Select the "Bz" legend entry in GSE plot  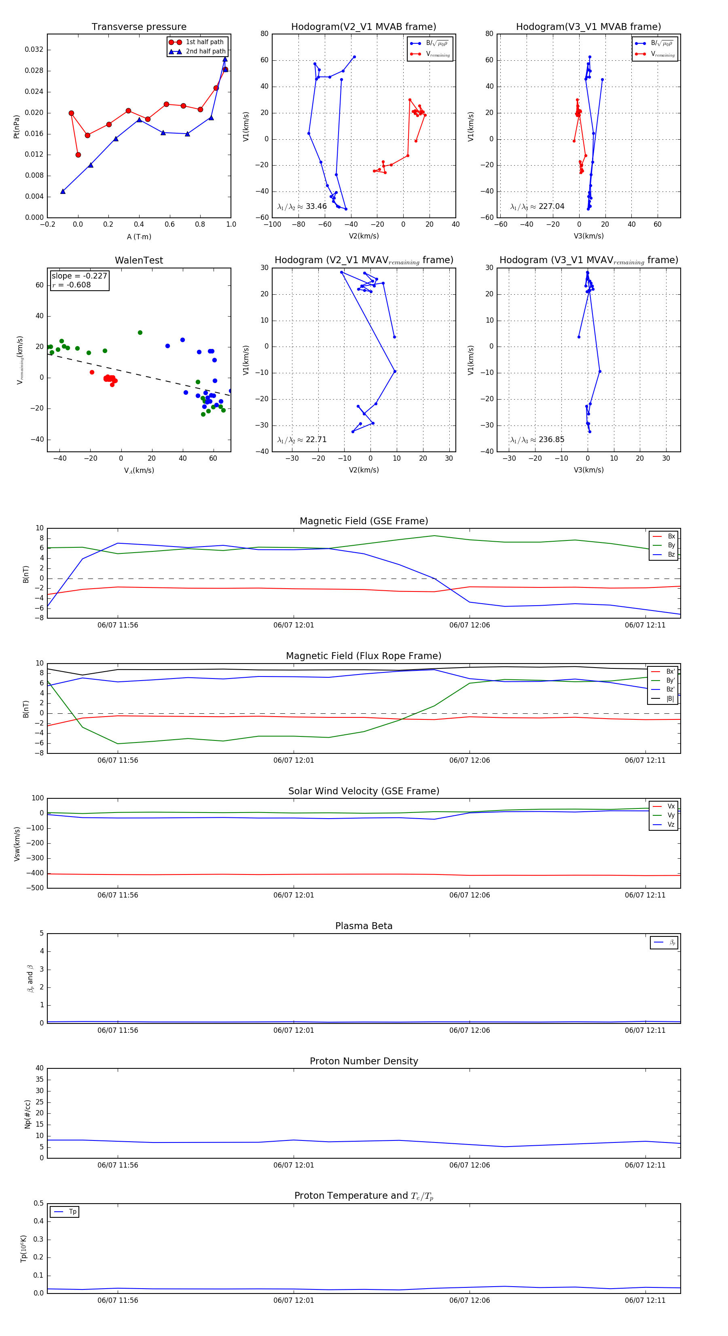[x=664, y=554]
